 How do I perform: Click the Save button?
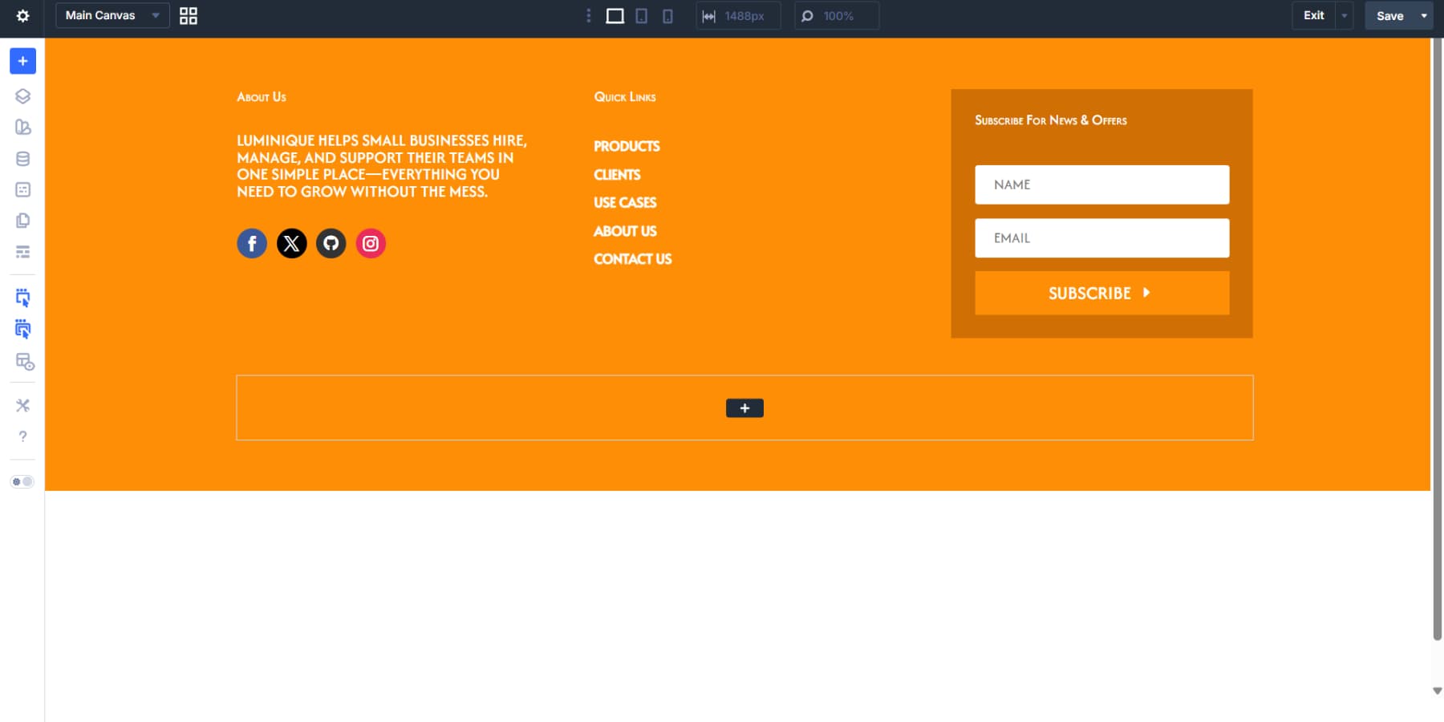click(x=1390, y=15)
